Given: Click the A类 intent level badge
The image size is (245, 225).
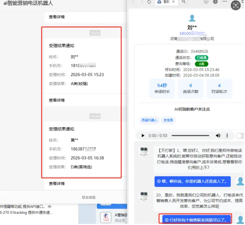Looking at the screenshot, I should [201, 64].
